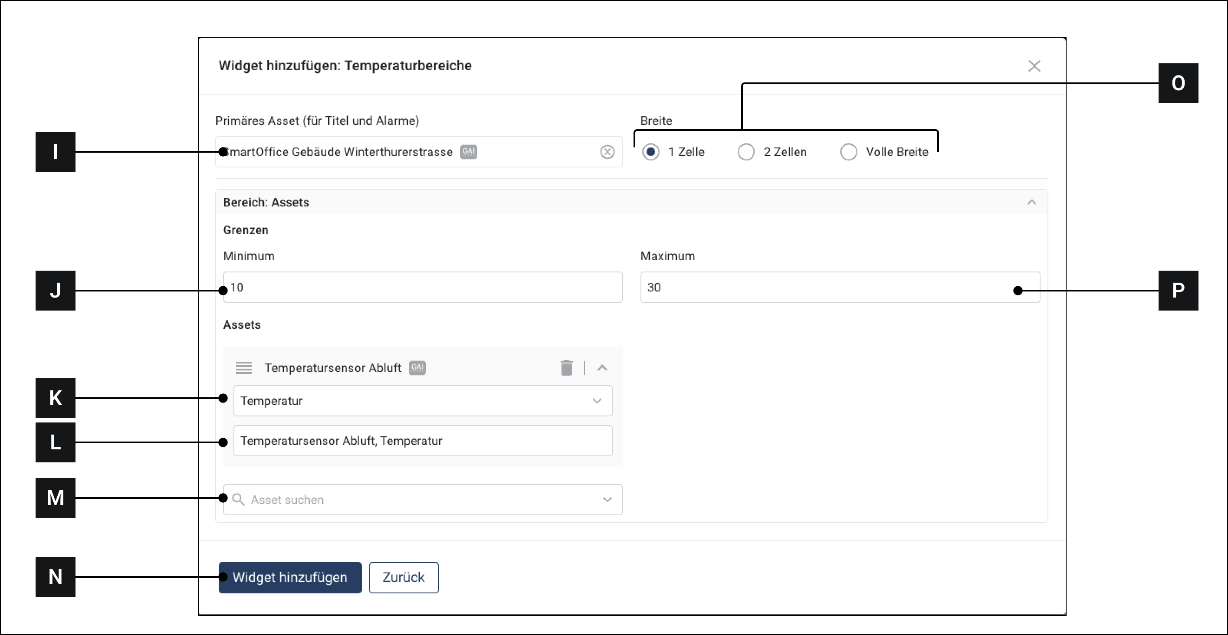Image resolution: width=1228 pixels, height=635 pixels.
Task: Open the Asset suchen dropdown arrow
Action: click(607, 500)
